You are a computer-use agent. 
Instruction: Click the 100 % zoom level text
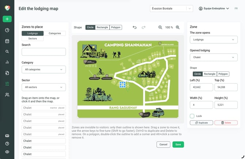169,27
